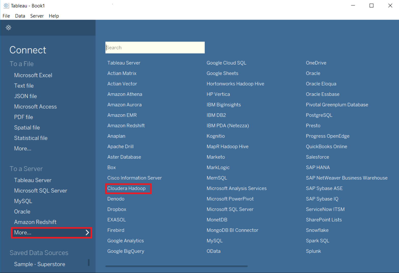This screenshot has width=399, height=273.
Task: Select Snowflake connector
Action: [317, 230]
